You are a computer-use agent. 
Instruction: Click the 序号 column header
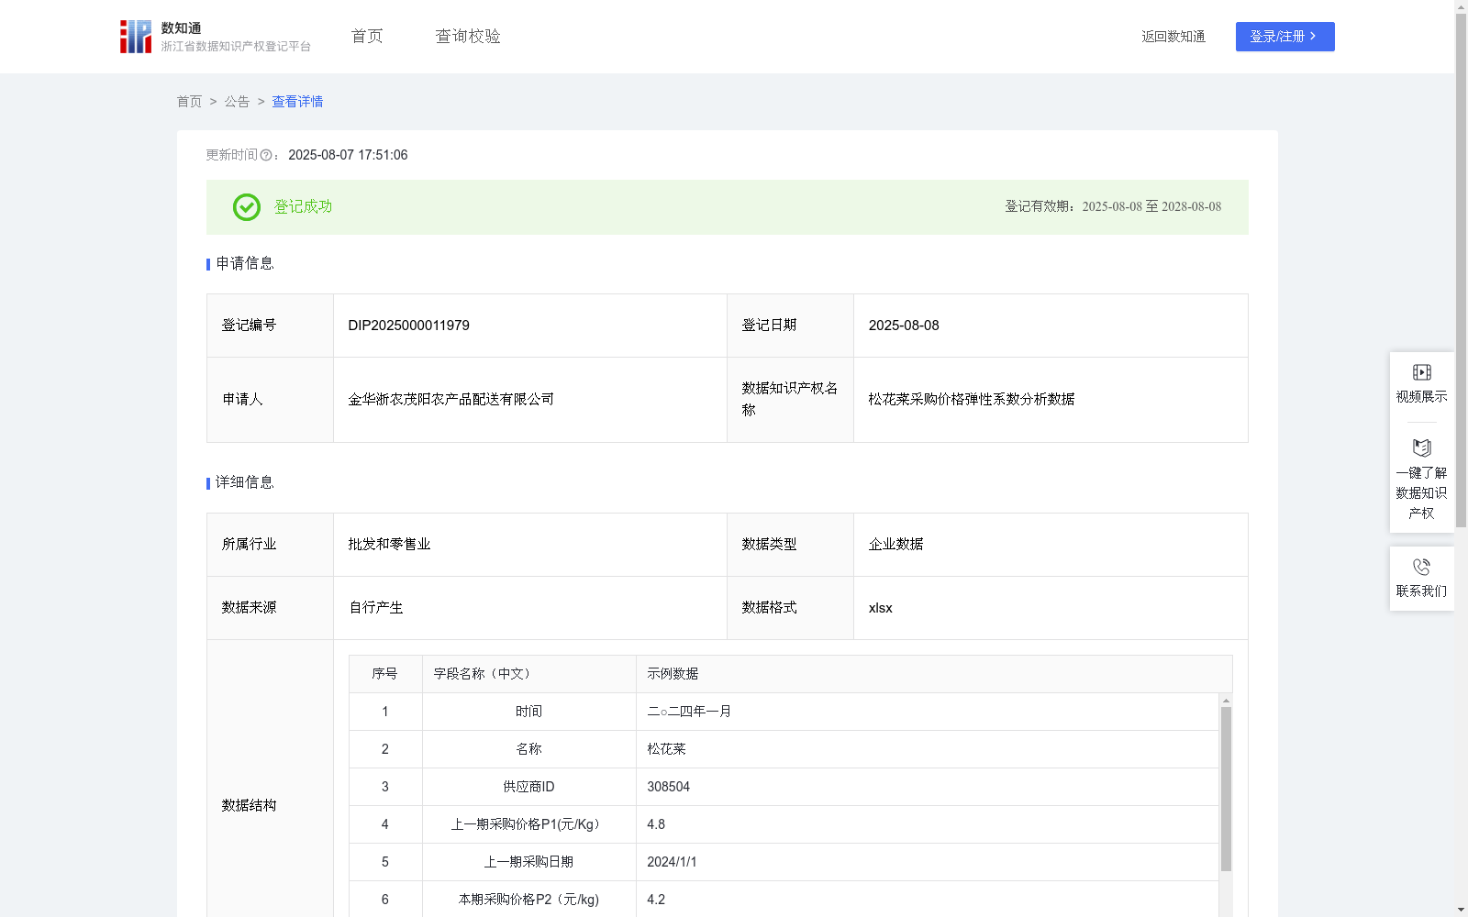384,674
